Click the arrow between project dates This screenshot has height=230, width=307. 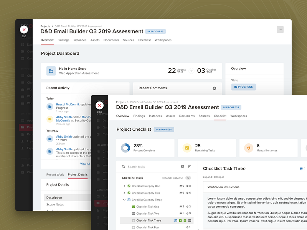[x=191, y=71]
